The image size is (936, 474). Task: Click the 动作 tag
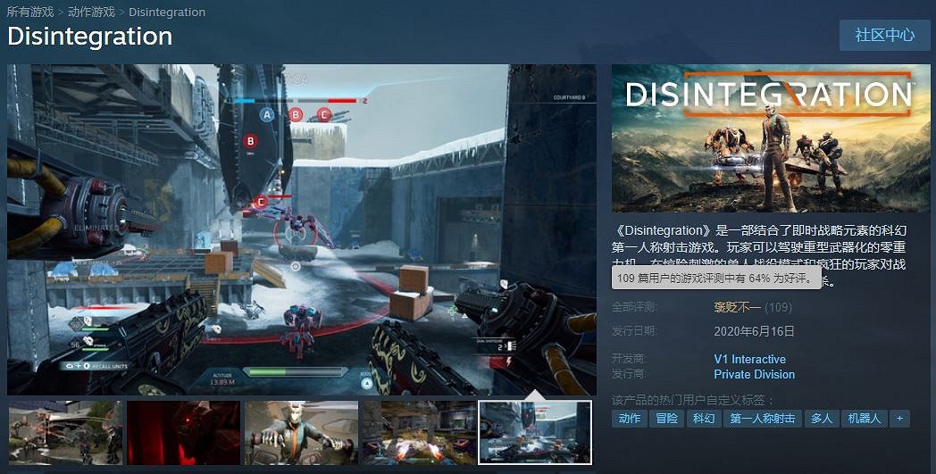630,419
